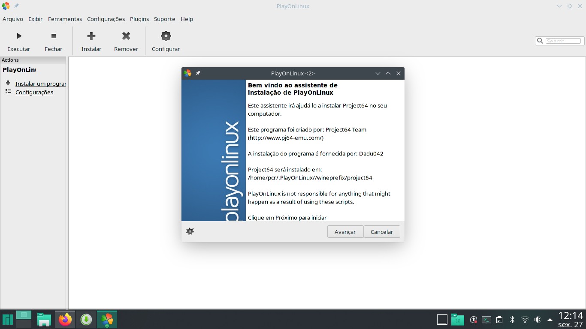
Task: Click the pin icon in dialog title bar
Action: point(198,73)
